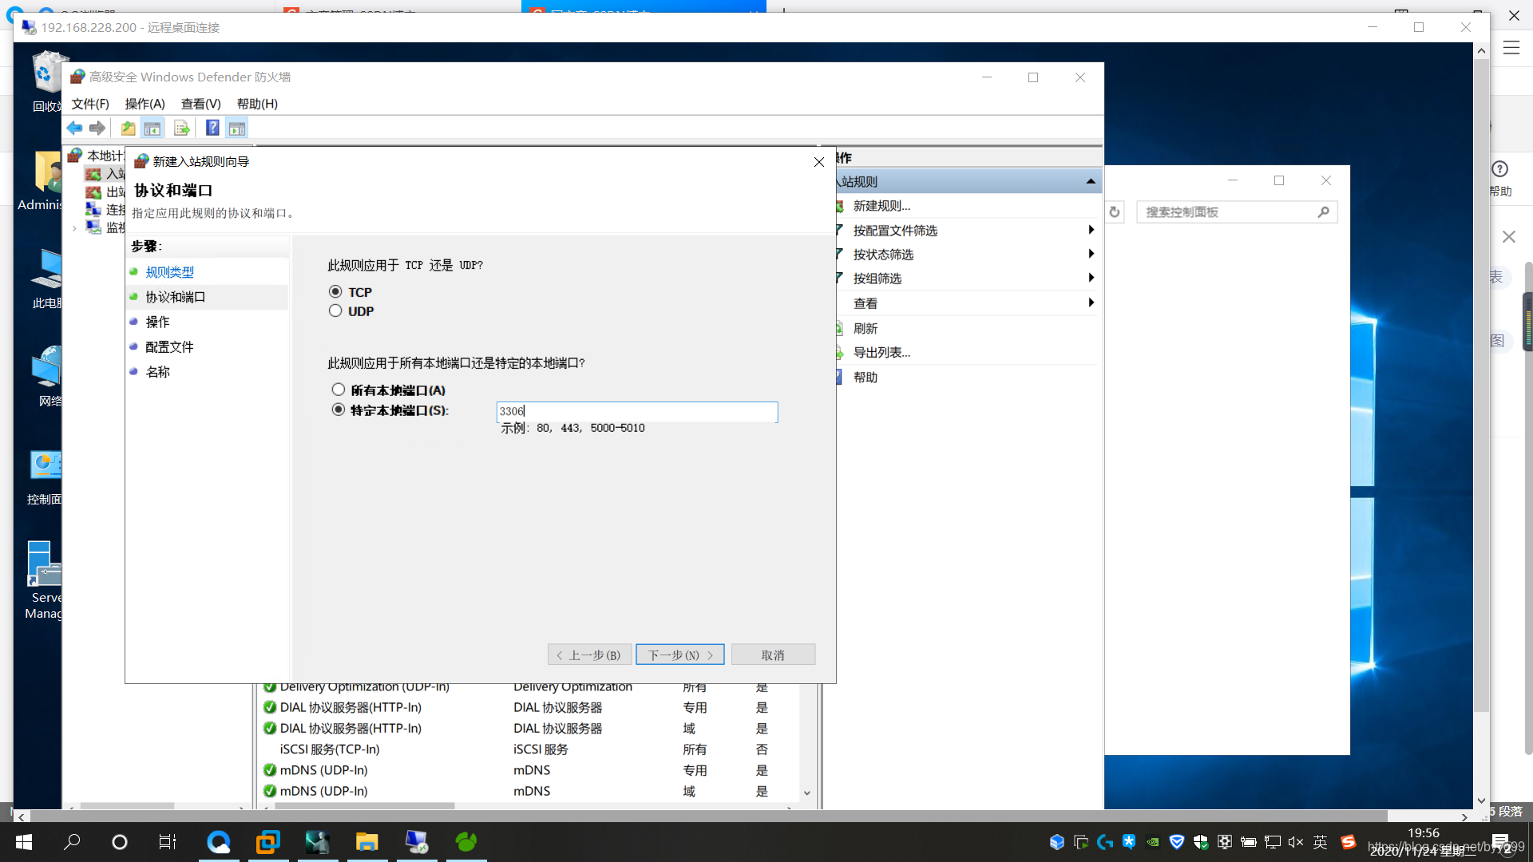1533x862 pixels.
Task: Open the Server Manager desktop shortcut
Action: pyautogui.click(x=45, y=581)
